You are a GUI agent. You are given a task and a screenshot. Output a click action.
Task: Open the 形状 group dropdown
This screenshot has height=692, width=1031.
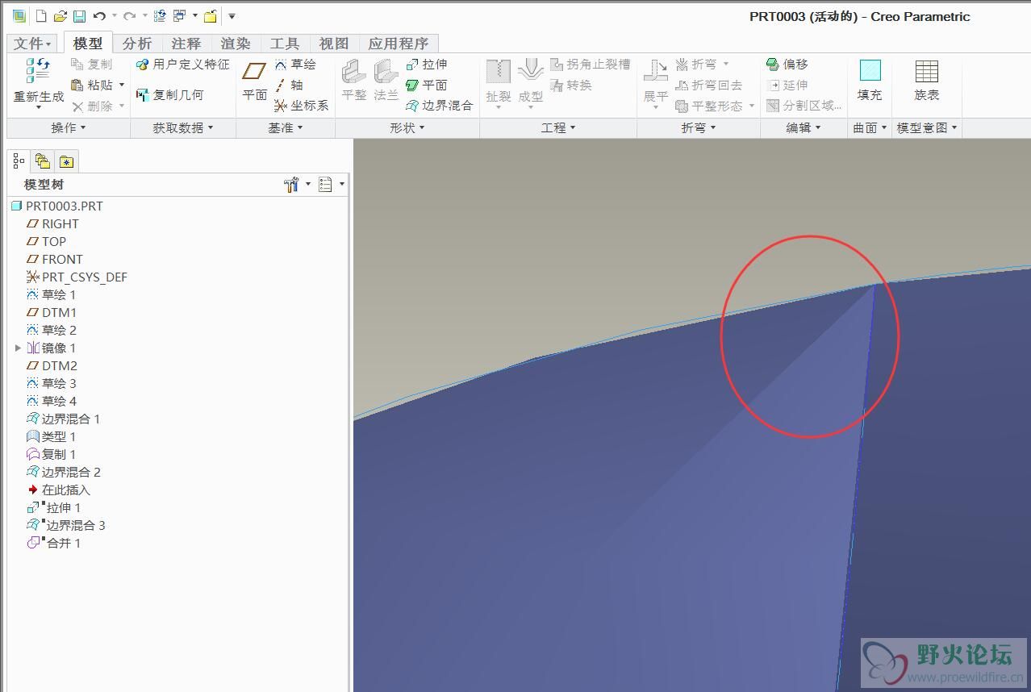tap(407, 127)
